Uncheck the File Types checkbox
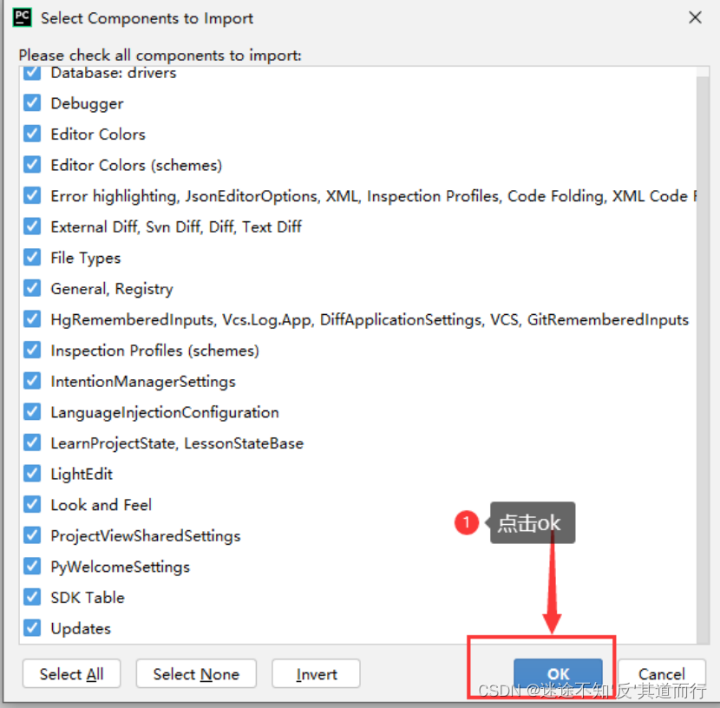 (x=32, y=257)
